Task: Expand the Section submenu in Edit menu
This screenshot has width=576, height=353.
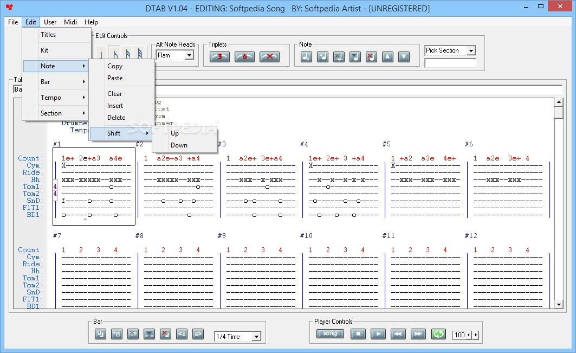Action: [57, 113]
